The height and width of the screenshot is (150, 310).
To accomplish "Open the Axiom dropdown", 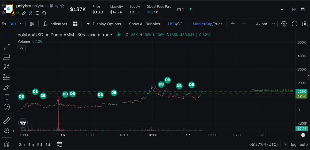I will [265, 24].
